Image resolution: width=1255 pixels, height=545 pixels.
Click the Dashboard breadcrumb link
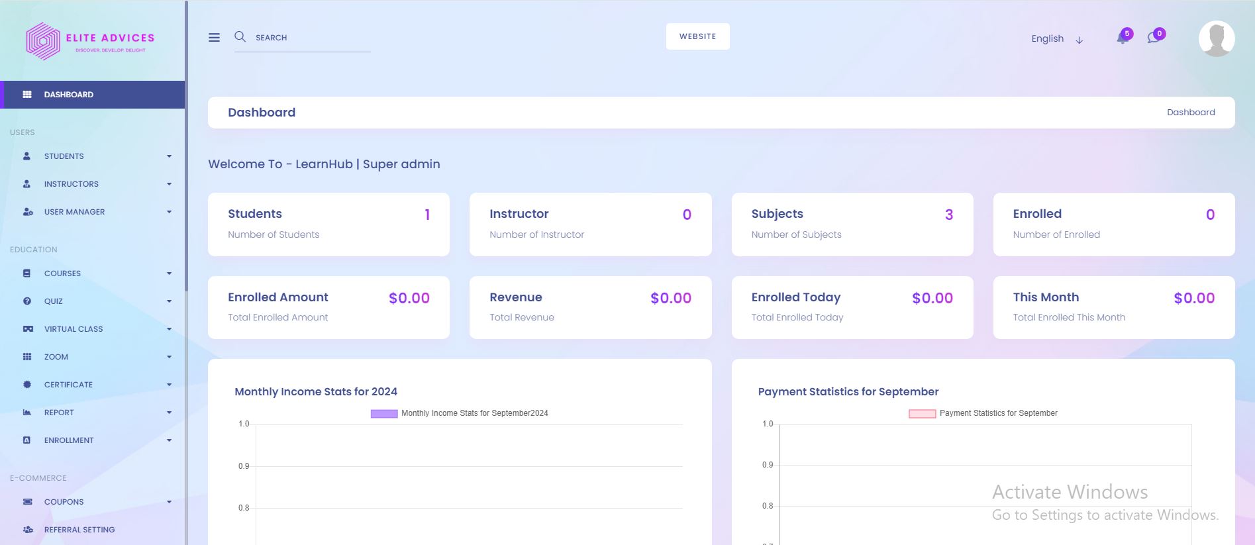click(1190, 113)
